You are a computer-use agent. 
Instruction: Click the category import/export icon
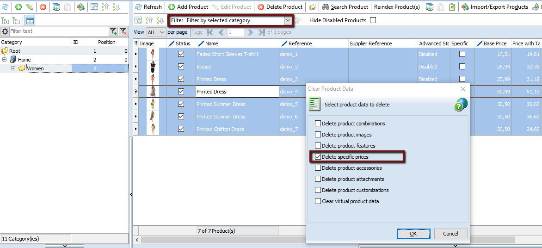pyautogui.click(x=80, y=6)
